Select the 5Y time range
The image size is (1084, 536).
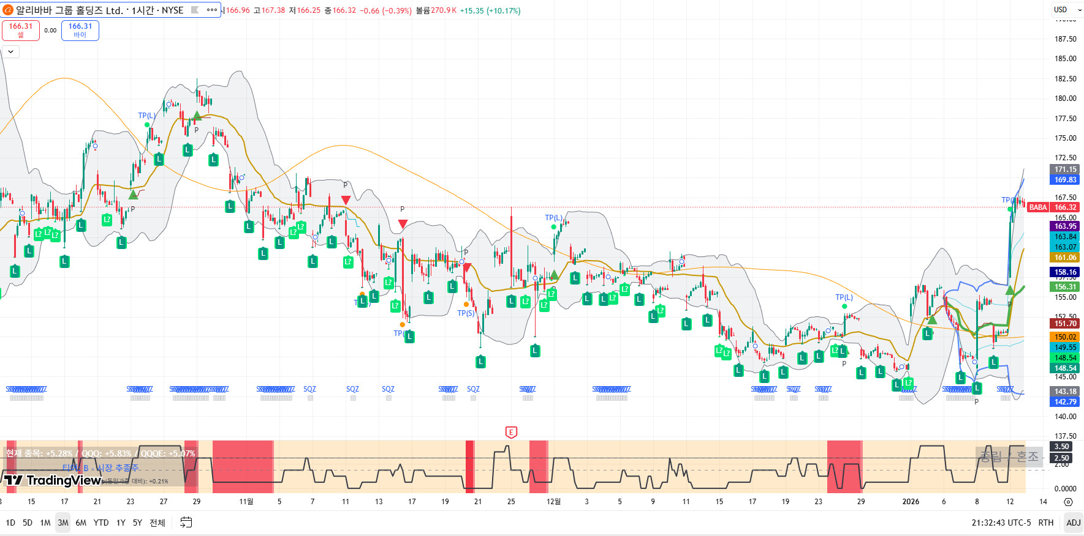click(137, 523)
